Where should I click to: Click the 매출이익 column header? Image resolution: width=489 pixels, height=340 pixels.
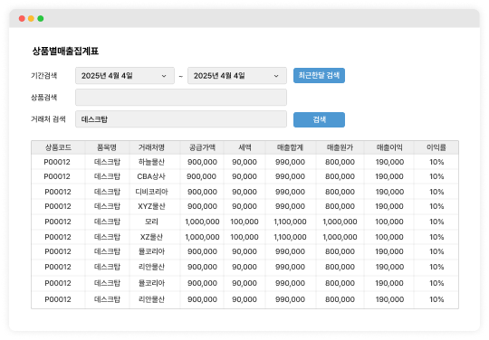pyautogui.click(x=389, y=147)
